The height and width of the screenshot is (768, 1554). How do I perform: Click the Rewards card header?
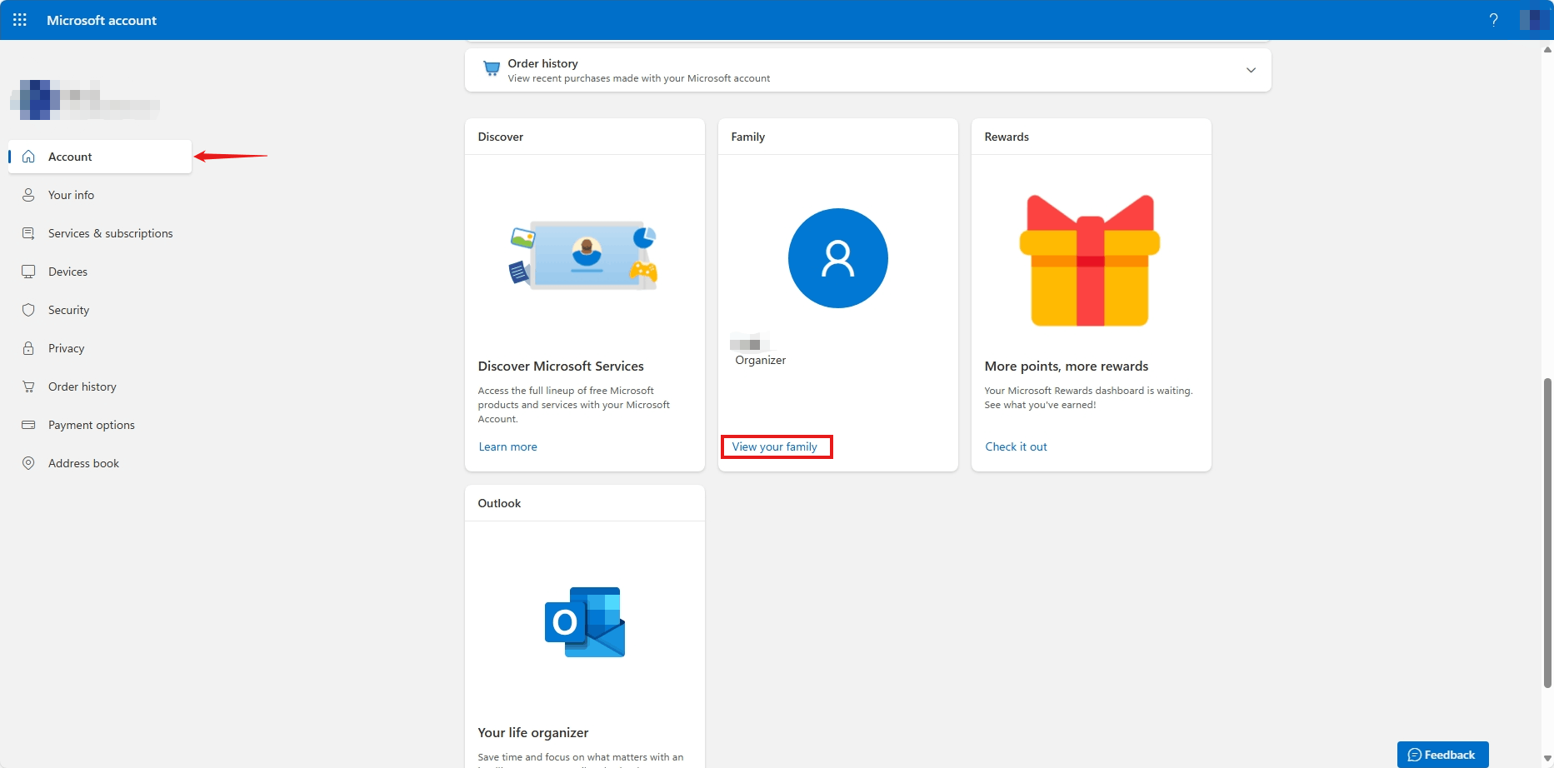point(1007,137)
